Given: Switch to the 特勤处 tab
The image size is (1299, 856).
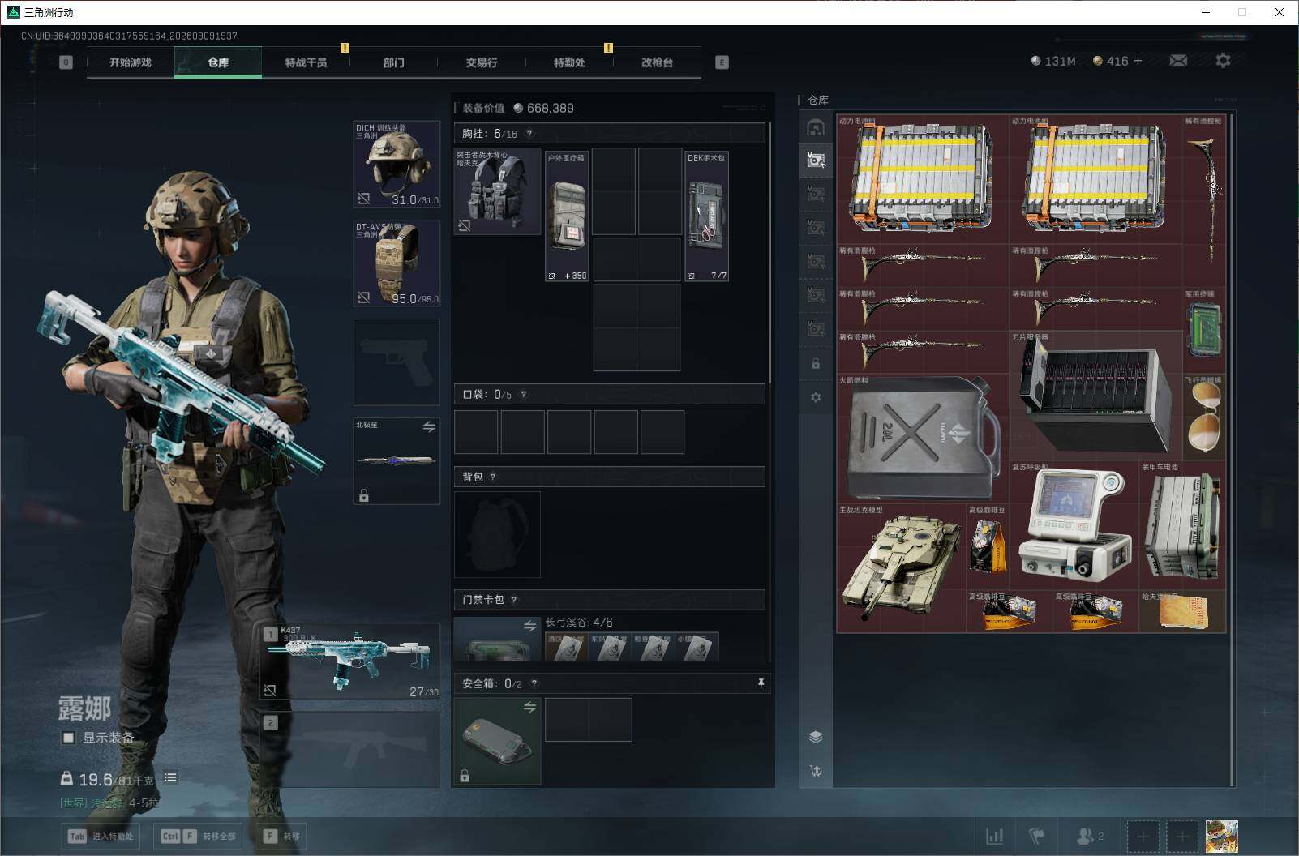Looking at the screenshot, I should [x=569, y=62].
